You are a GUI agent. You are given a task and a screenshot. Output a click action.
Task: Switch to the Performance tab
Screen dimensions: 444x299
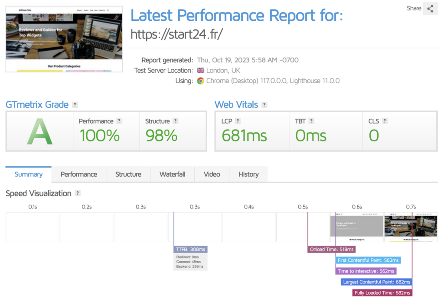coord(78,174)
